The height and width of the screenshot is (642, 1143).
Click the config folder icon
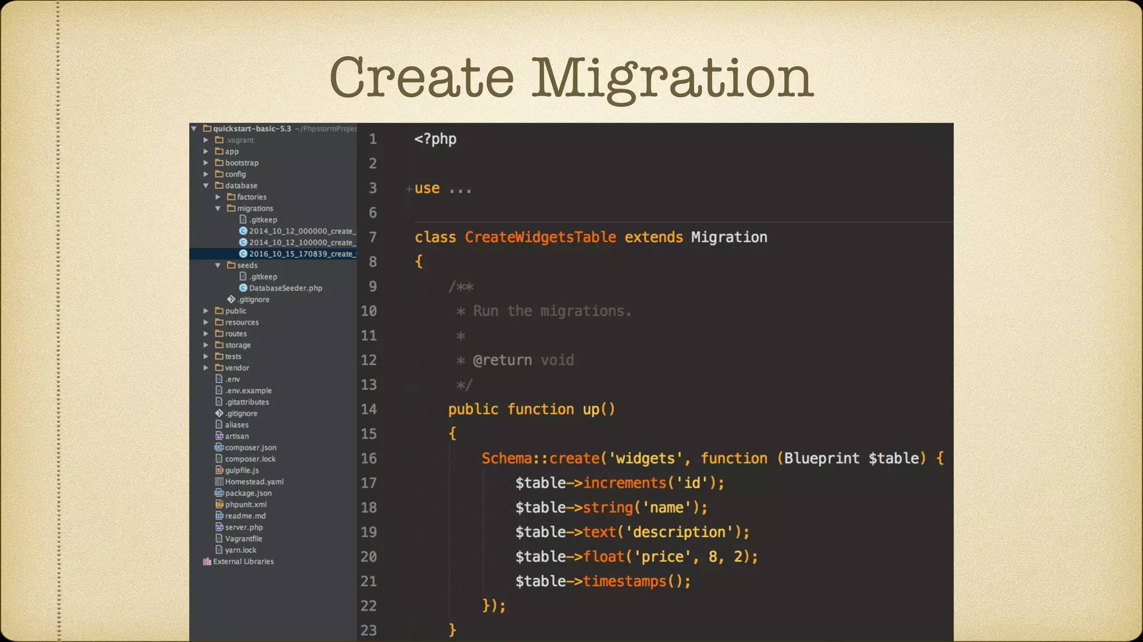point(219,174)
